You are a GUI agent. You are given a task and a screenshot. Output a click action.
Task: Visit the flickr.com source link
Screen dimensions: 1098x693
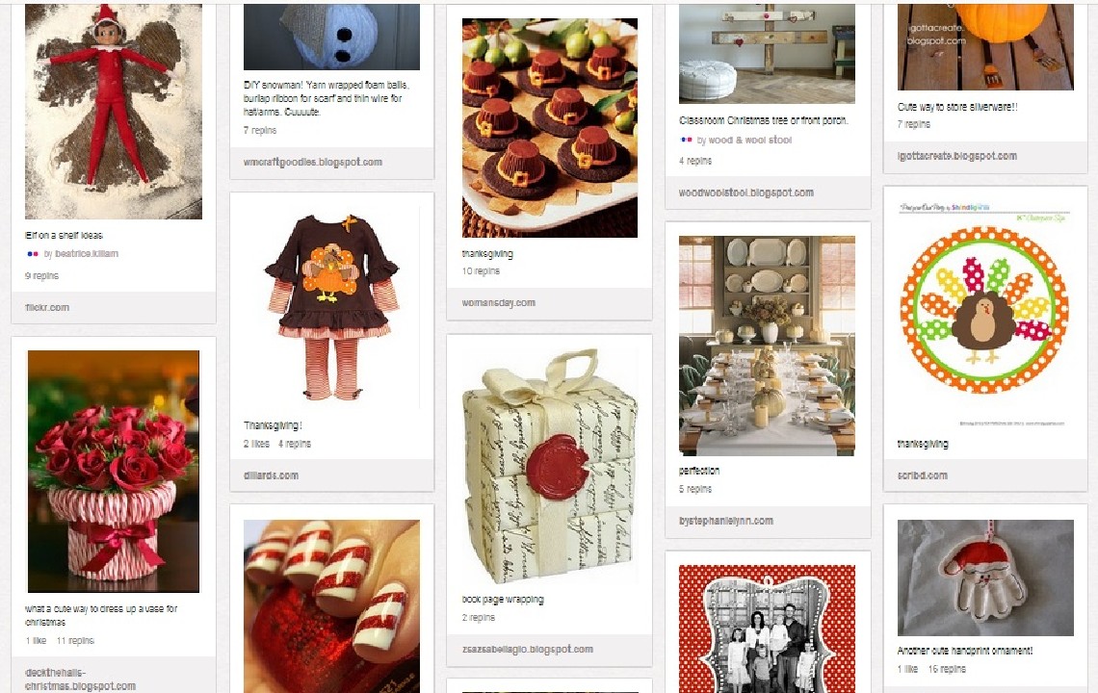tap(47, 307)
